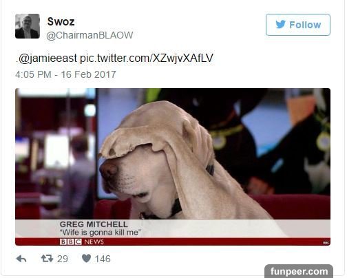Open Swoz's profile avatar picture

[x=28, y=26]
